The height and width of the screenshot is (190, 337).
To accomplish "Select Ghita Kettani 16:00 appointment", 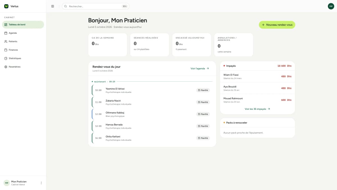I will 152,138.
